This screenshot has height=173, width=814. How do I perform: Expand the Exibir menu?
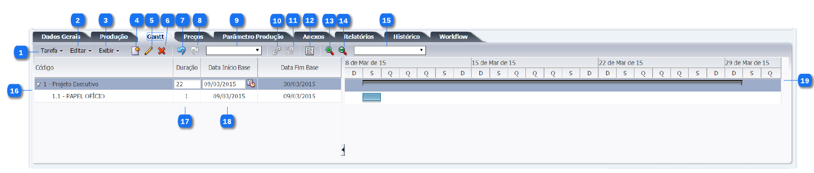coord(109,50)
